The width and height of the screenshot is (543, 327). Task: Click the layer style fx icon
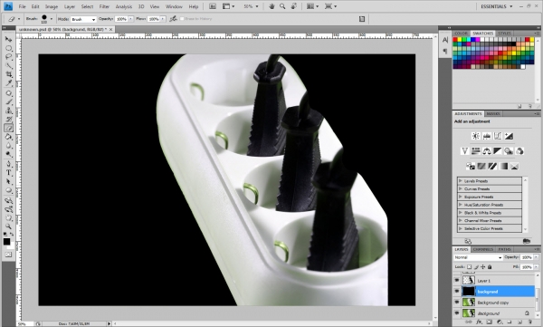[x=479, y=322]
